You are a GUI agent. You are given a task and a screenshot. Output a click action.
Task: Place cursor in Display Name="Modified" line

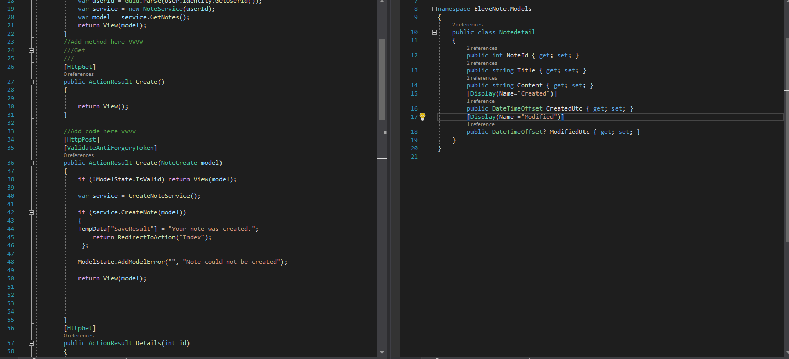(515, 117)
